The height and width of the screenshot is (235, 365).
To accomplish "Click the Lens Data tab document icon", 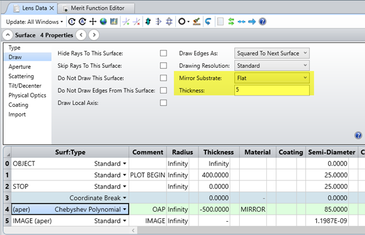I will [16, 8].
